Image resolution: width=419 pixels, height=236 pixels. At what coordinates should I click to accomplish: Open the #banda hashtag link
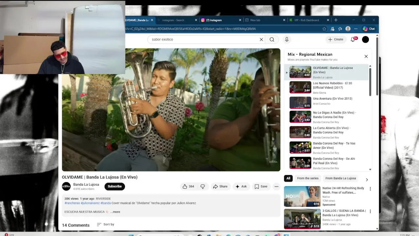click(x=106, y=203)
